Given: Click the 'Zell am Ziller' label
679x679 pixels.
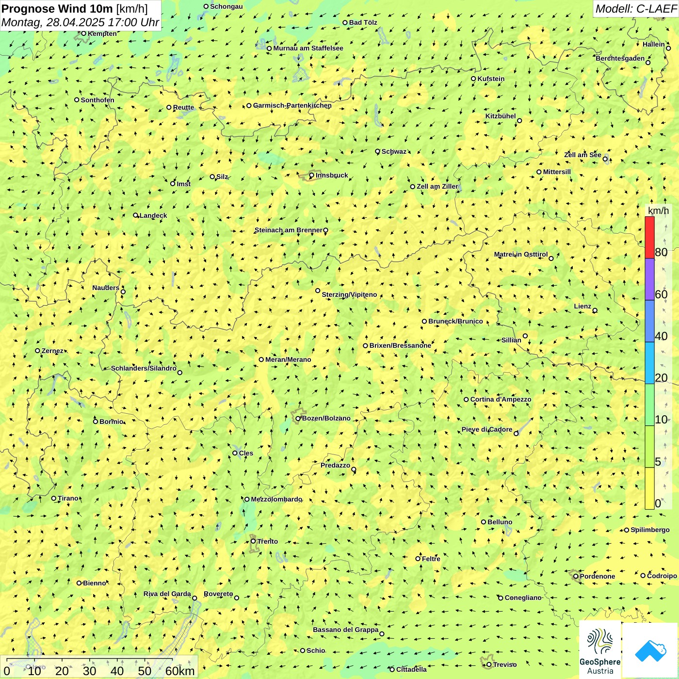Looking at the screenshot, I should [437, 186].
